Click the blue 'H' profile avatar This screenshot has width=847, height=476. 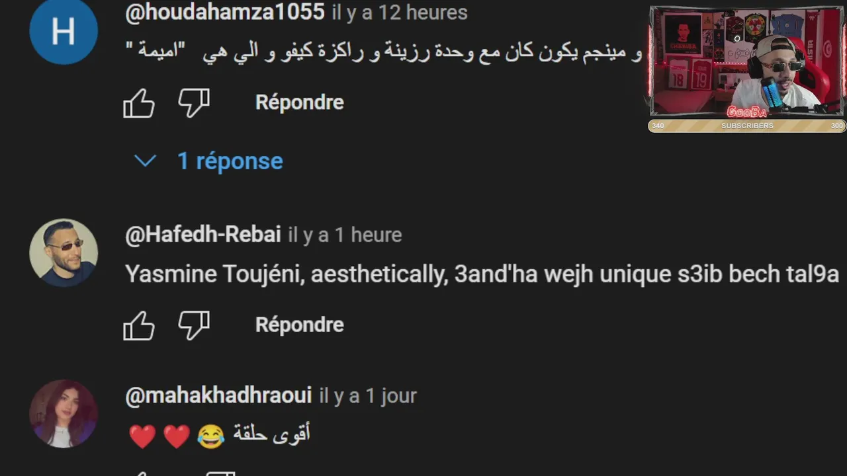click(x=64, y=31)
